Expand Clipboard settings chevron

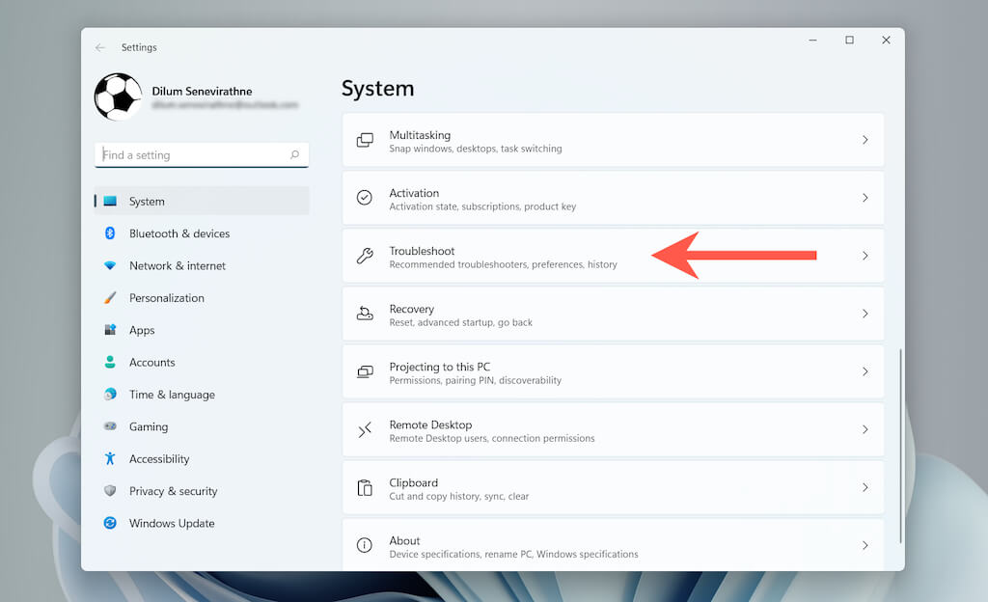pyautogui.click(x=864, y=488)
